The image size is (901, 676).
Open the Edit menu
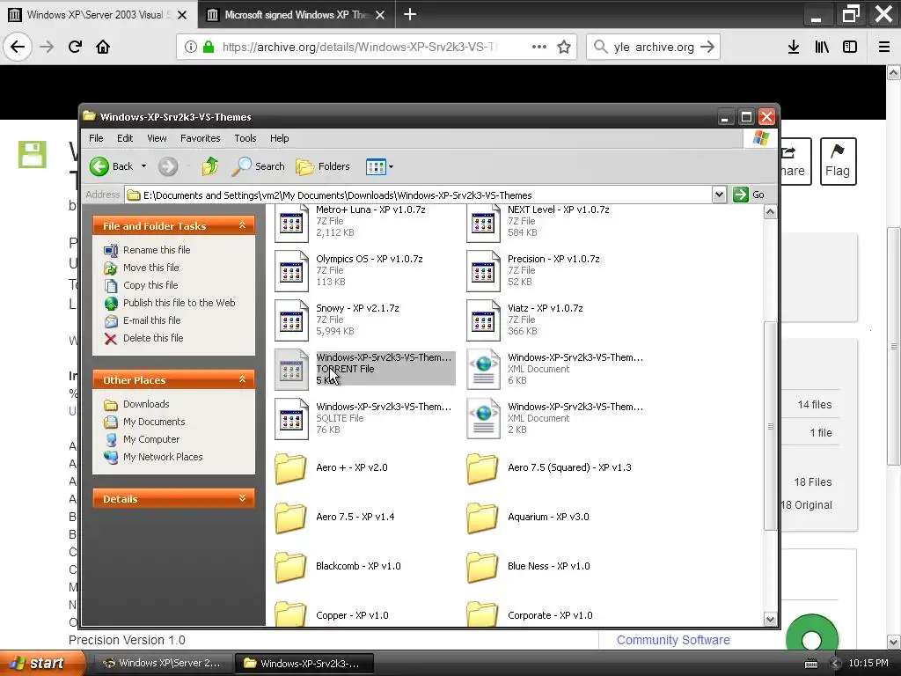(x=125, y=138)
